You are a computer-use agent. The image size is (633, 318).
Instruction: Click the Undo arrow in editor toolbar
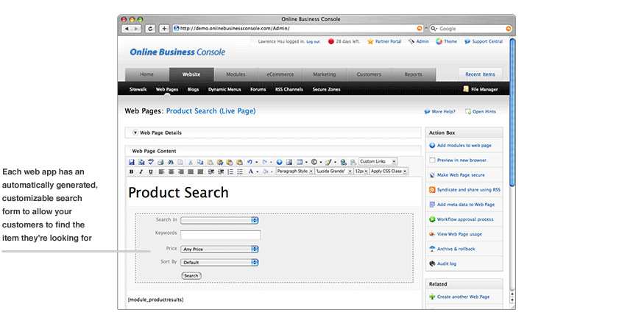250,161
